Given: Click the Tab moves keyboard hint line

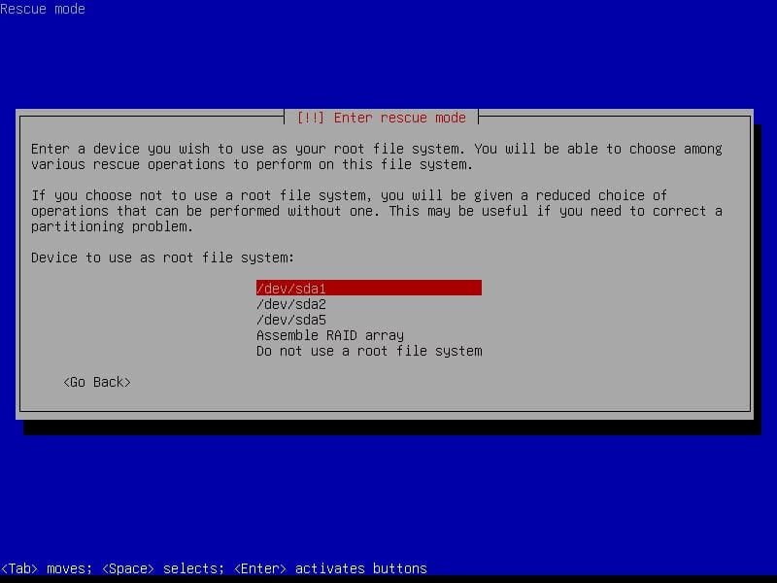Looking at the screenshot, I should 214,568.
